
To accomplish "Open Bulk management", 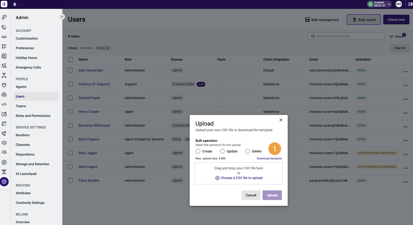I will coord(322,20).
